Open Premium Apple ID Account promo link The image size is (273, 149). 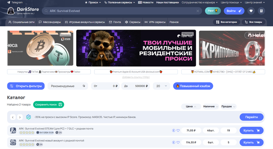[x=136, y=72]
